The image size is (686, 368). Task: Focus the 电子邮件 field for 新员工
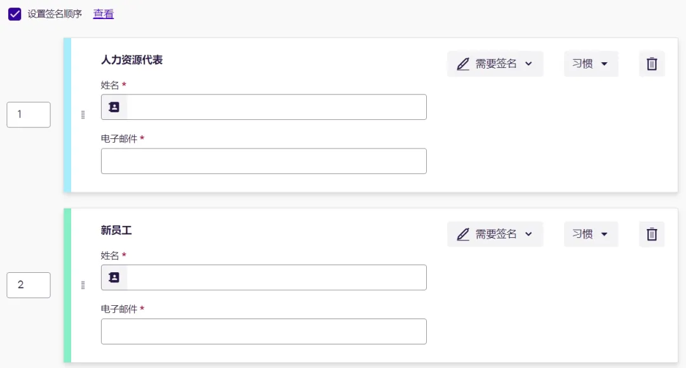pyautogui.click(x=264, y=331)
